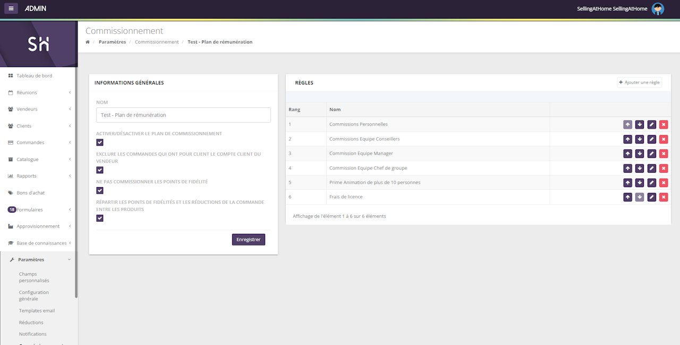The image size is (680, 345).
Task: Move Commission Equipe Manager rule down
Action: (640, 154)
